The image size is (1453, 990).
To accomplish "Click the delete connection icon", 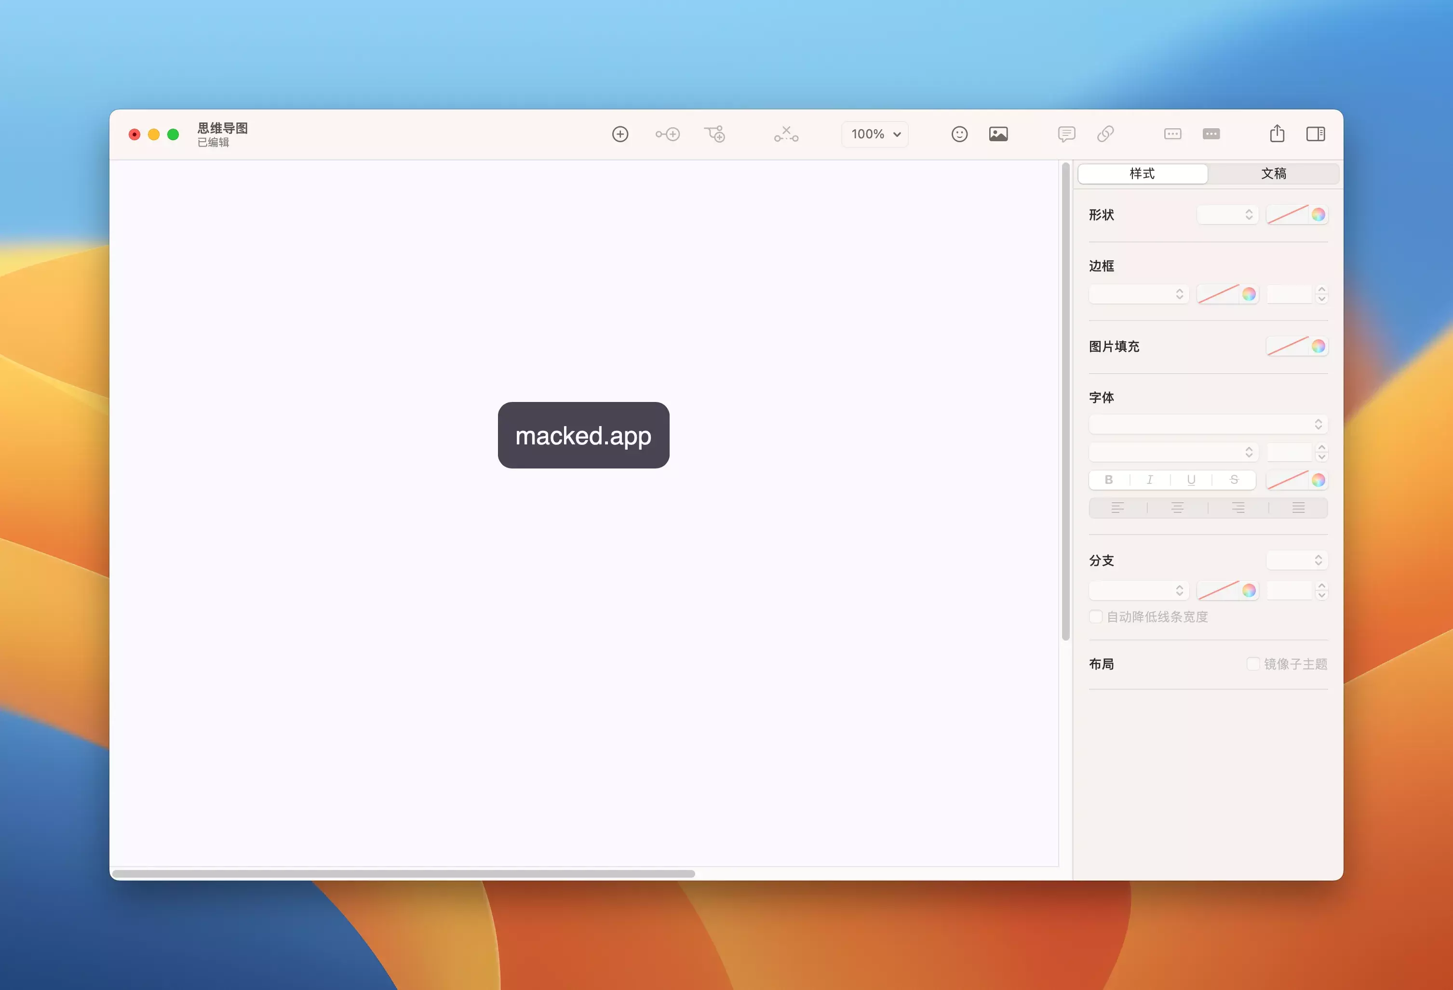I will [x=786, y=134].
